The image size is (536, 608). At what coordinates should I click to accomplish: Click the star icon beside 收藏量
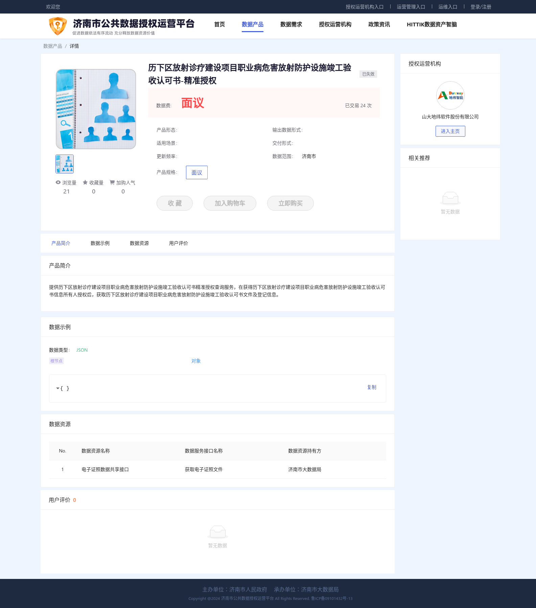click(85, 182)
